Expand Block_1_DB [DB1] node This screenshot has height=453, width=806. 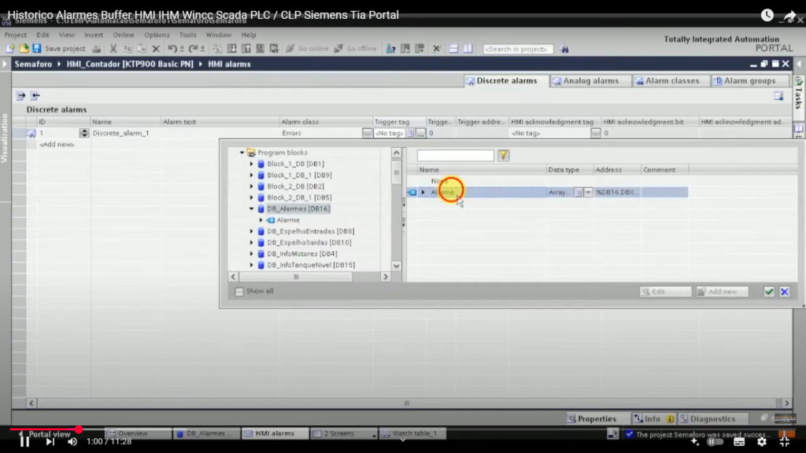point(251,164)
